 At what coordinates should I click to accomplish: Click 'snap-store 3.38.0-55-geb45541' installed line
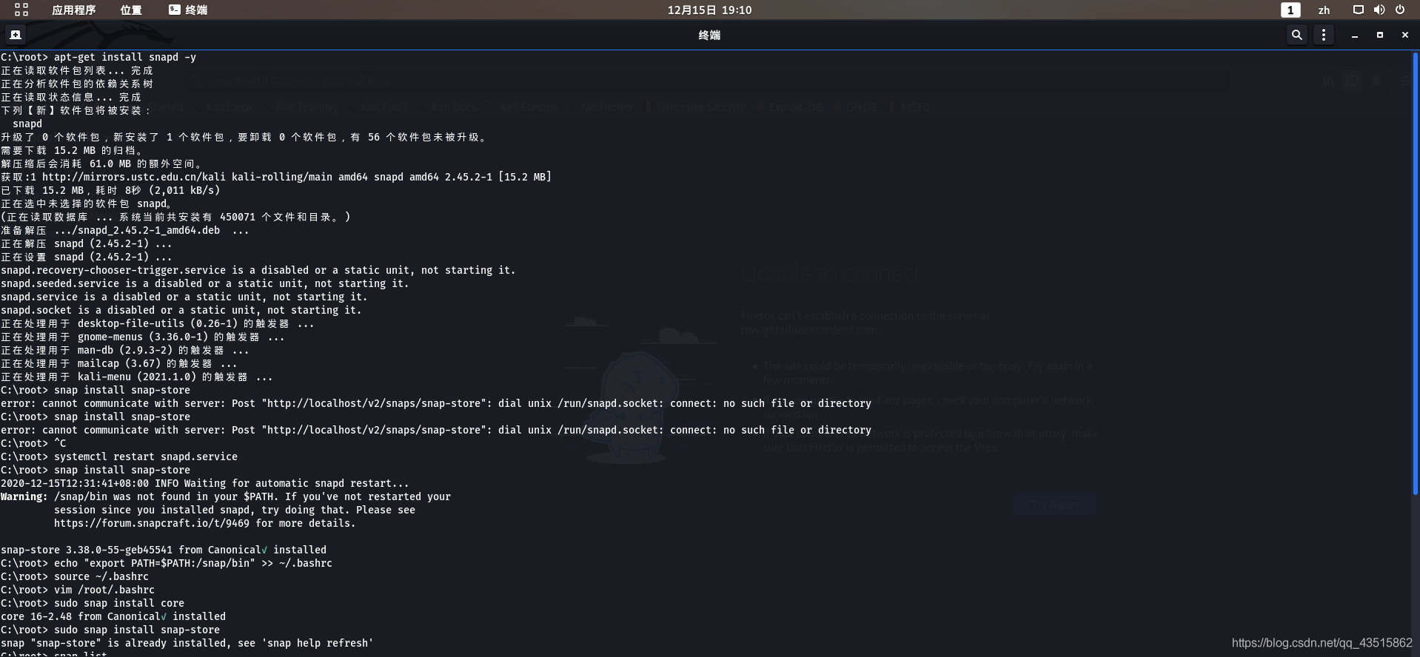pos(164,550)
